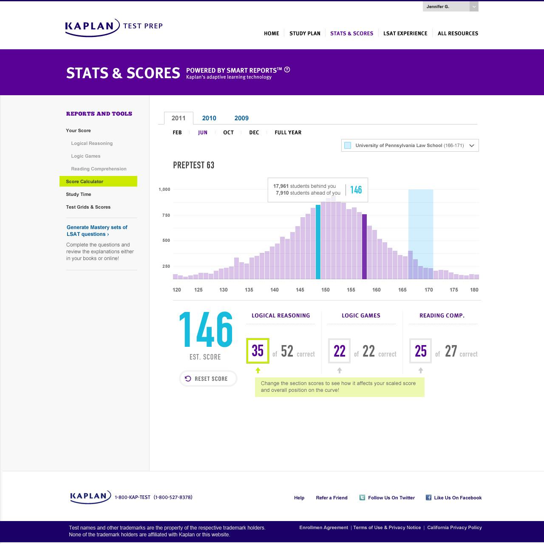This screenshot has width=544, height=544.
Task: Click the 1-800-KAP-TEST phone number
Action: click(133, 497)
